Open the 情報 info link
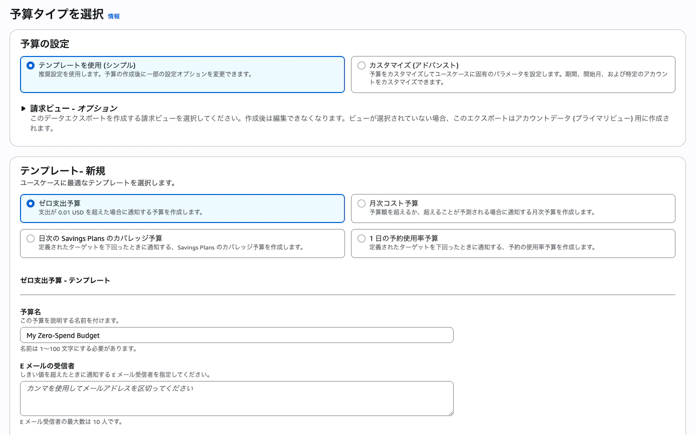Viewport: 696px width, 435px height. [x=113, y=16]
